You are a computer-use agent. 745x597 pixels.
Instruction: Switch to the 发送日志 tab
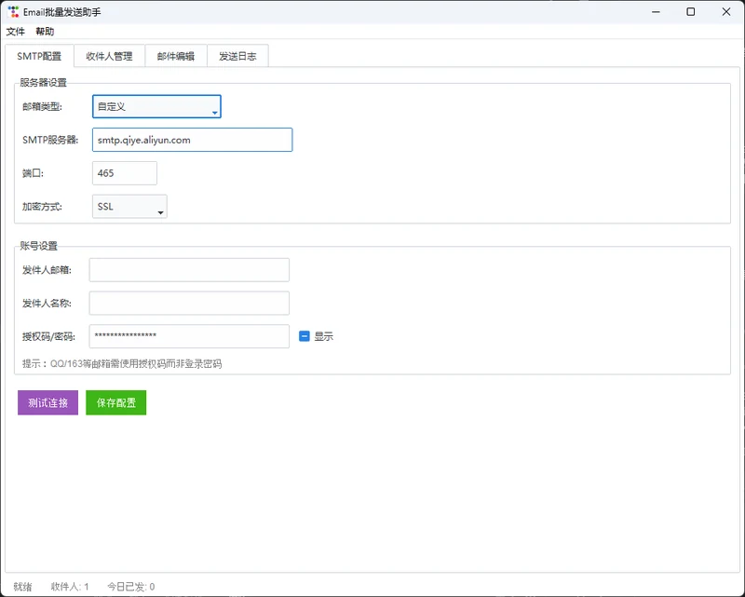click(x=237, y=56)
